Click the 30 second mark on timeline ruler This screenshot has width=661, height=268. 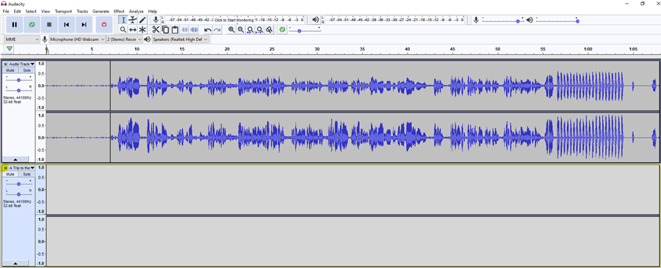[x=317, y=50]
